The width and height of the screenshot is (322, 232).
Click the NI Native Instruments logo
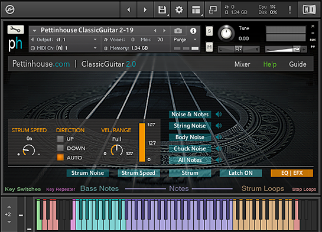tap(309, 9)
